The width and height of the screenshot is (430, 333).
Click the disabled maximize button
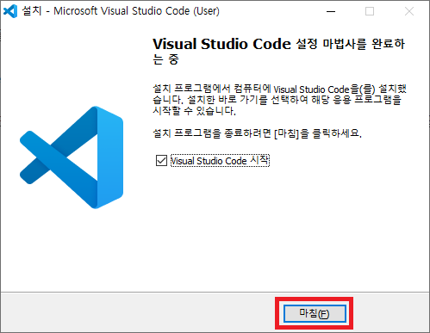[x=370, y=11]
